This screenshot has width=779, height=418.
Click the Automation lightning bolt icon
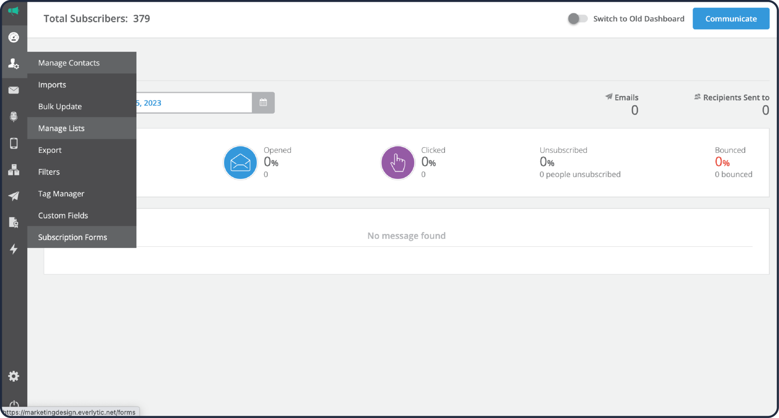14,249
